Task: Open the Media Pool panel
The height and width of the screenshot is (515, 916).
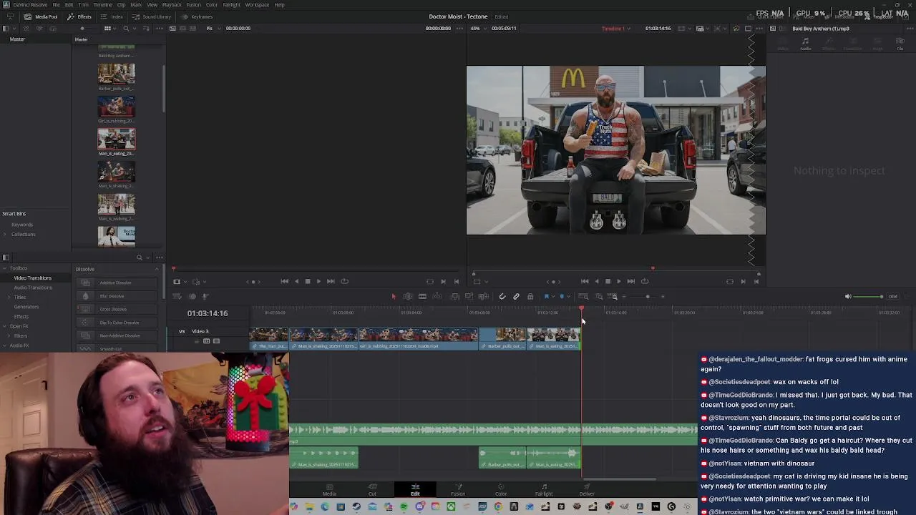Action: tap(42, 16)
